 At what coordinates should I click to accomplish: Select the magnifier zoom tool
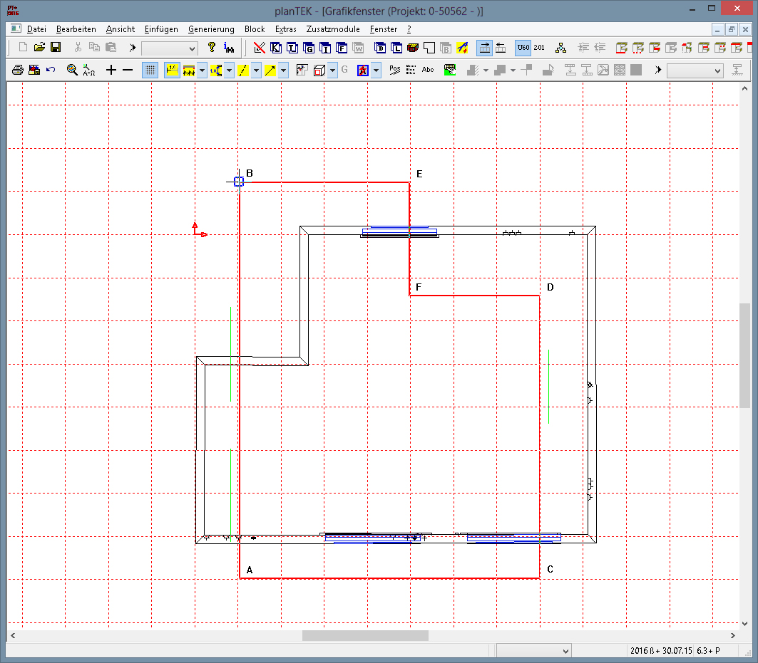72,70
